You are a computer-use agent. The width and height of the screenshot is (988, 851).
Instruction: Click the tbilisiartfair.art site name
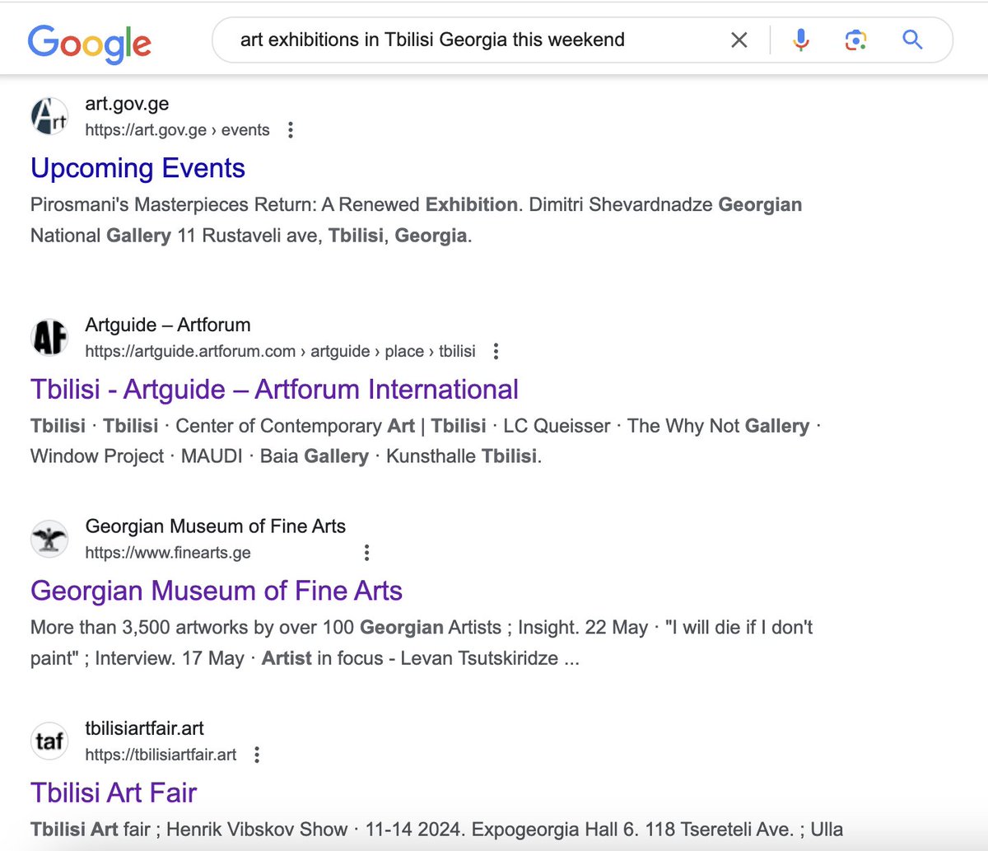(x=144, y=728)
